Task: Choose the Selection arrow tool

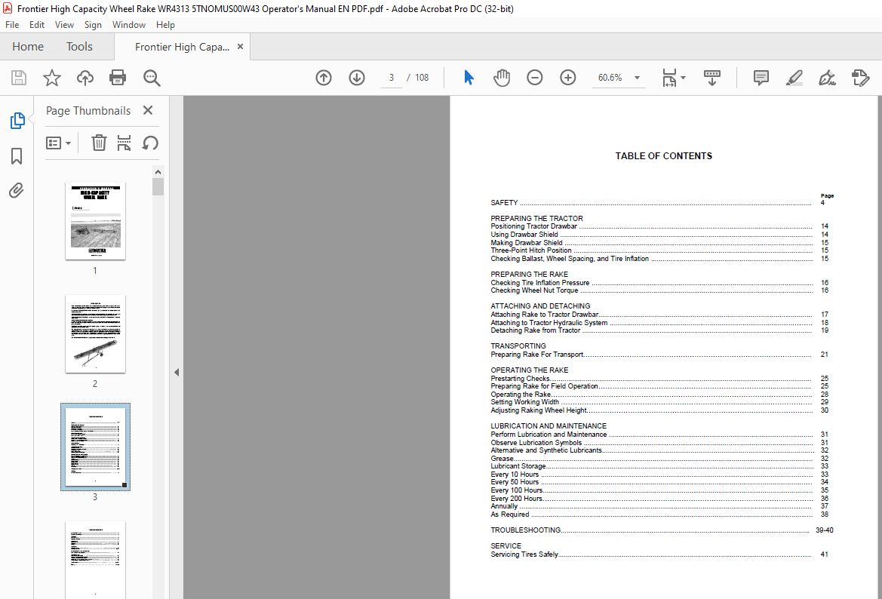Action: tap(469, 78)
